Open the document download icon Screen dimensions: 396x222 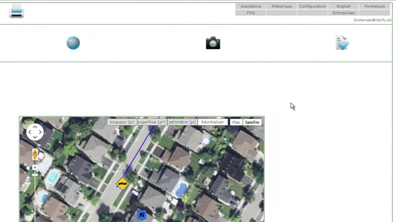tap(342, 43)
